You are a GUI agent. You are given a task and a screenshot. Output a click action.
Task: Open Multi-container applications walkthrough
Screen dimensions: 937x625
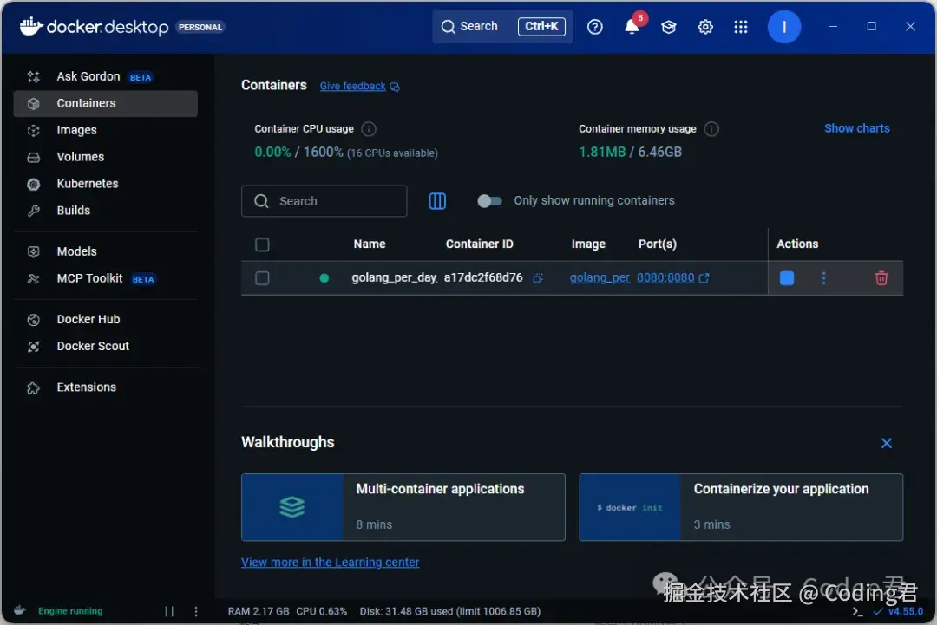click(403, 507)
